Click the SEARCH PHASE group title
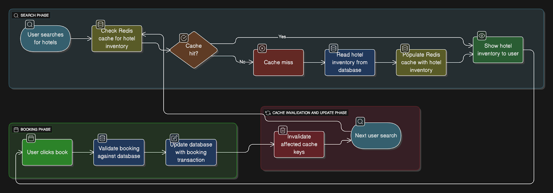The width and height of the screenshot is (553, 193). tap(35, 16)
